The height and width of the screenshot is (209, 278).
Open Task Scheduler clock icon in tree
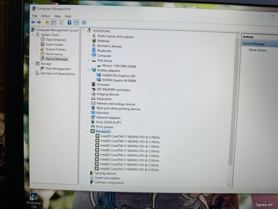[43, 40]
